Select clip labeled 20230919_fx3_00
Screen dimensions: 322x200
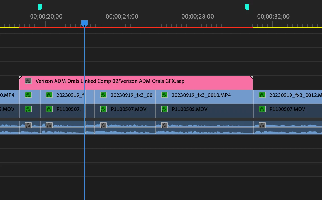tap(125, 97)
